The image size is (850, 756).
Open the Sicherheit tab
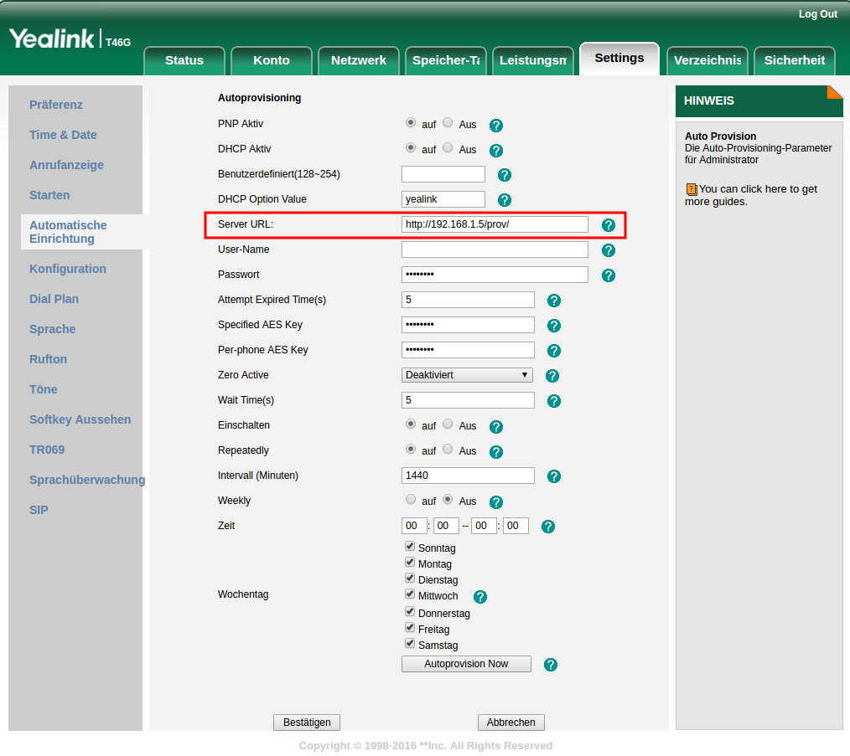coord(795,60)
